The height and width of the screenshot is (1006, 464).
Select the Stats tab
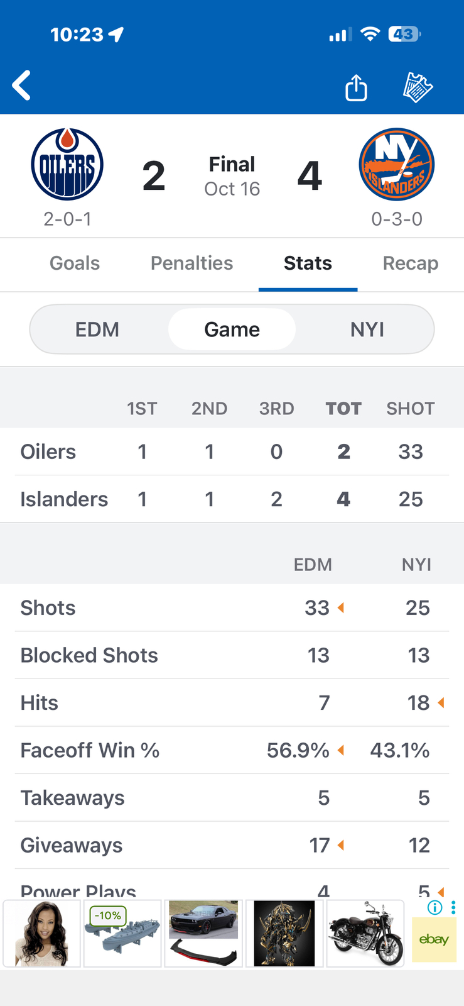(308, 263)
